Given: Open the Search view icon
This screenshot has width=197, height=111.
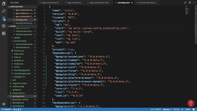Looking at the screenshot, I should pos(4,11).
